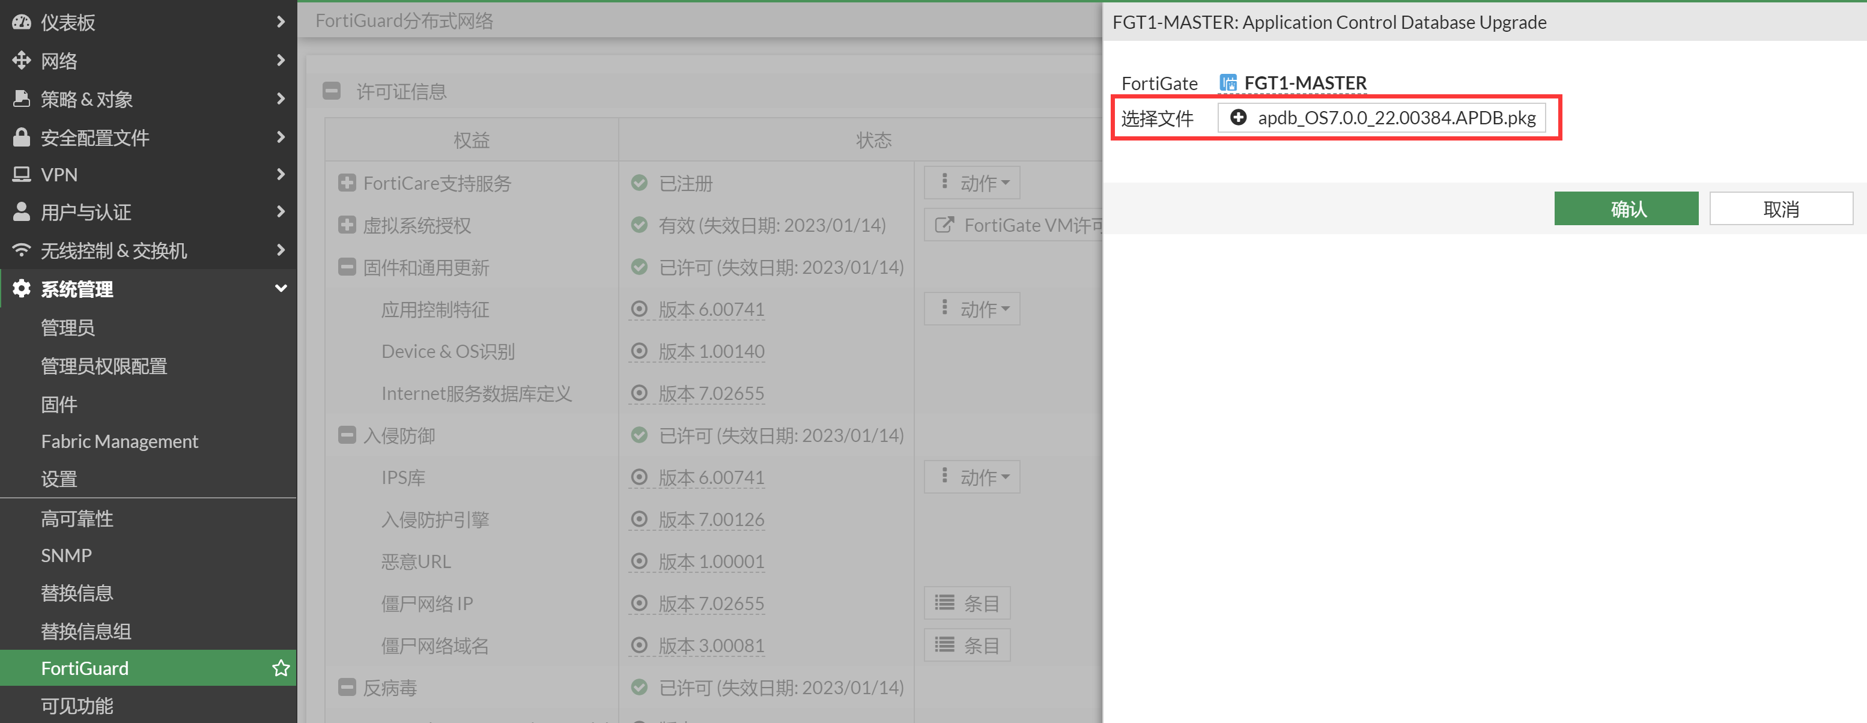Click the 系统管理 gear icon
Image resolution: width=1867 pixels, height=723 pixels.
click(x=21, y=288)
